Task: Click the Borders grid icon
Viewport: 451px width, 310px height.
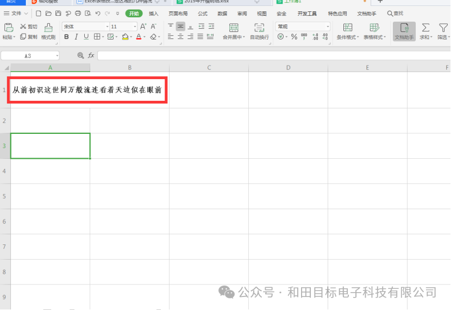Action: pos(97,37)
